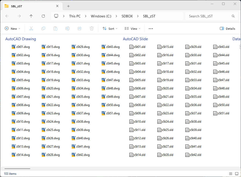The height and width of the screenshot is (177, 241).
Task: Navigate to SDBOX breadcrumb
Action: pyautogui.click(x=127, y=16)
